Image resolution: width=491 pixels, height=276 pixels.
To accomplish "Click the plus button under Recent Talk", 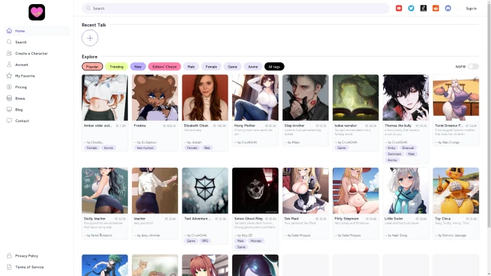I will (90, 38).
